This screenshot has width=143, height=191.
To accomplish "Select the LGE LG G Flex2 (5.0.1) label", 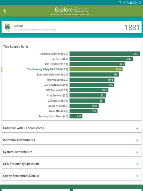I will [x=56, y=64].
